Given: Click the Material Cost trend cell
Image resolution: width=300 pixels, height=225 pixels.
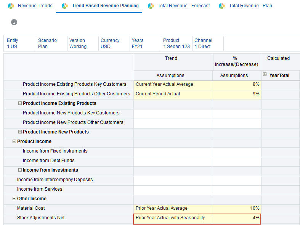Looking at the screenshot, I should click(x=173, y=208).
